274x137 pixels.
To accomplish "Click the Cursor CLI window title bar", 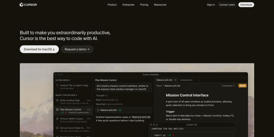I will (192, 125).
